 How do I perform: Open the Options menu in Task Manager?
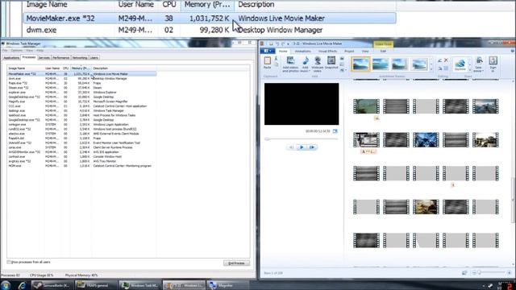click(x=16, y=51)
